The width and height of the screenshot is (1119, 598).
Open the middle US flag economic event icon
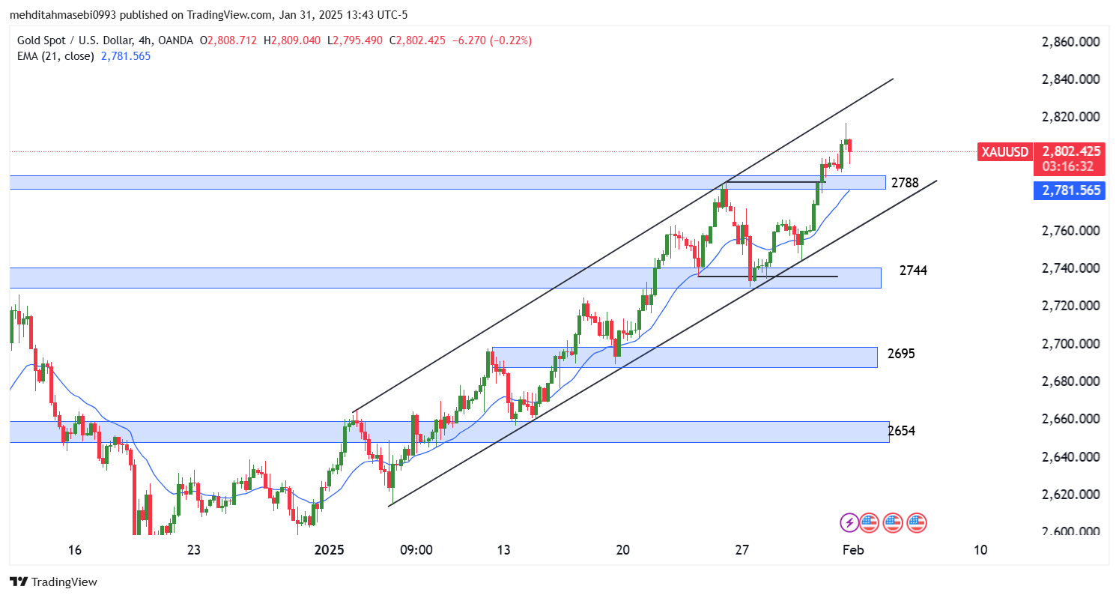tap(893, 522)
